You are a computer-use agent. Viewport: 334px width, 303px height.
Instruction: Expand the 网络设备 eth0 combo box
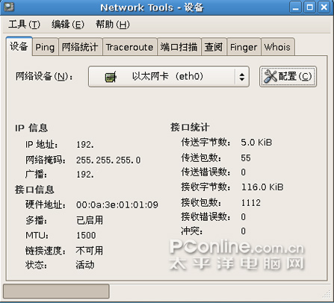[169, 76]
